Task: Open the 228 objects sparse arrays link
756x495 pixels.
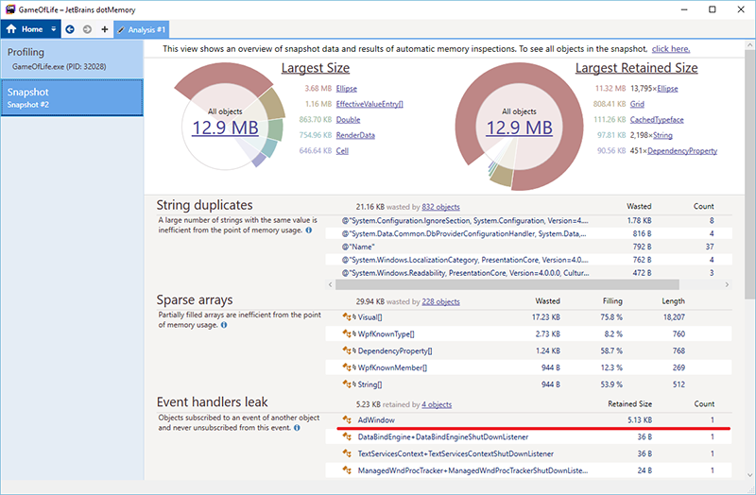Action: point(440,301)
